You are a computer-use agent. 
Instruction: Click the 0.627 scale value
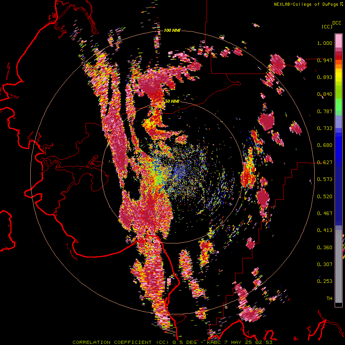click(325, 163)
